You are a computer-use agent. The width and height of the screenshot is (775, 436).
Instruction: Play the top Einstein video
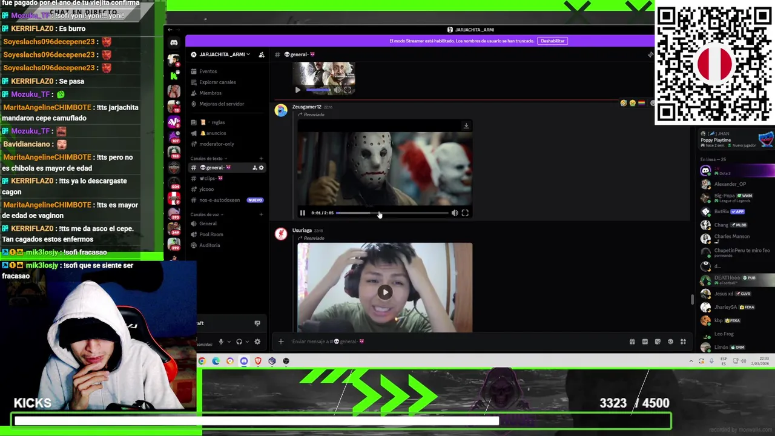point(297,90)
